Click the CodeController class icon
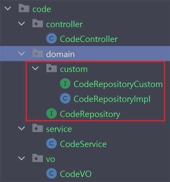This screenshot has height=182, width=170. [x=52, y=38]
